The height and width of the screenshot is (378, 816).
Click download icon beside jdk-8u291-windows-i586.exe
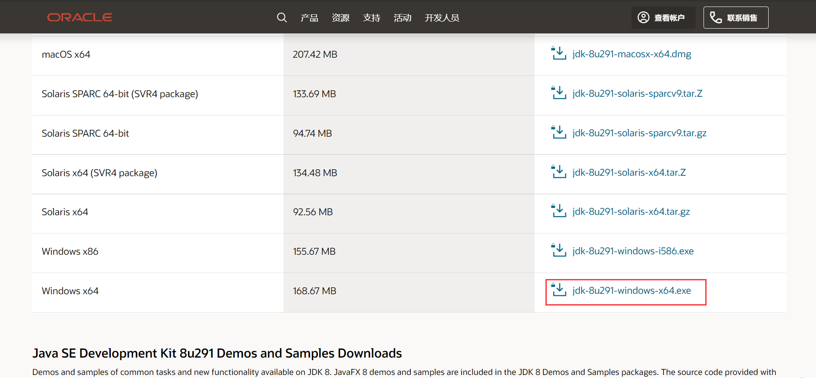click(558, 250)
